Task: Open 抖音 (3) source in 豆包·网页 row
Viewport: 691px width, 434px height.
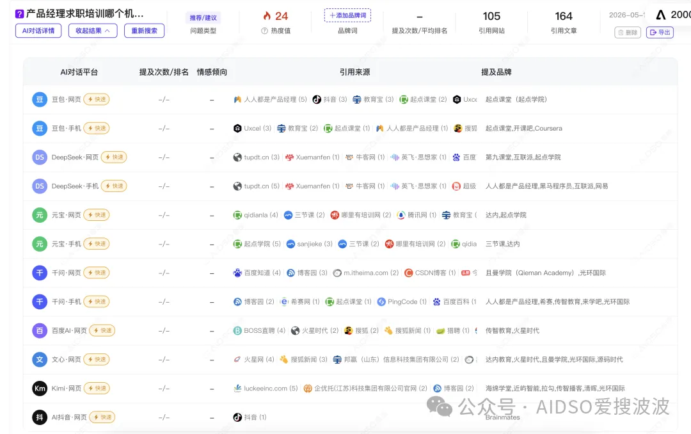Action: pos(330,99)
